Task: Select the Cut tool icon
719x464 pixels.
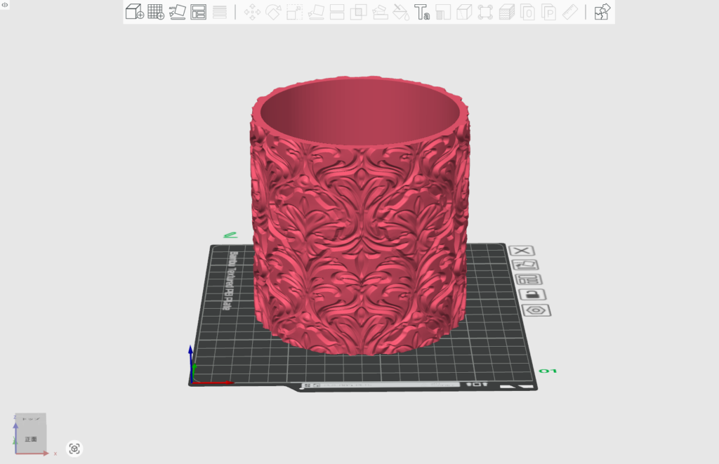Action: pyautogui.click(x=337, y=12)
